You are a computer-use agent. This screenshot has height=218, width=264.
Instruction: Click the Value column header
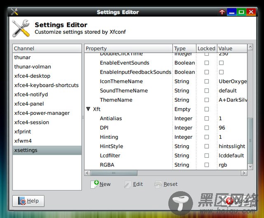[232, 49]
